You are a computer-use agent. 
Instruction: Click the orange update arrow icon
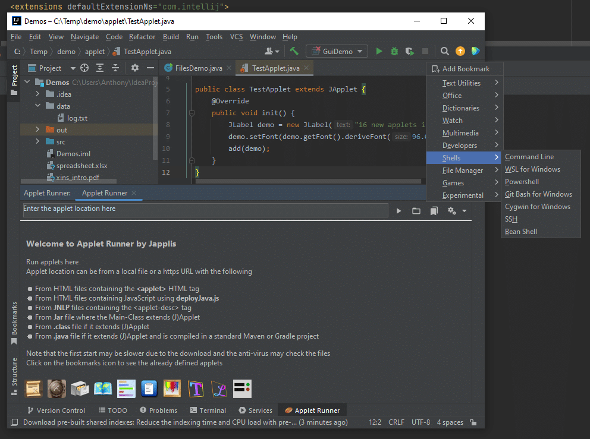(460, 51)
